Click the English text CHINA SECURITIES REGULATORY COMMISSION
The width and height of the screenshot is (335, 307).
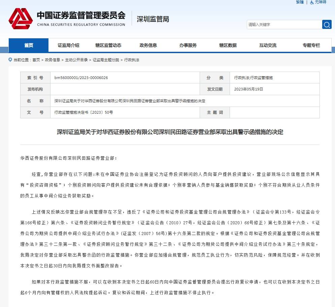click(81, 25)
